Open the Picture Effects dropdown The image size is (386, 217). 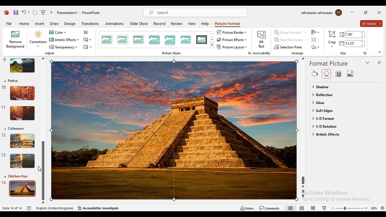click(x=232, y=40)
